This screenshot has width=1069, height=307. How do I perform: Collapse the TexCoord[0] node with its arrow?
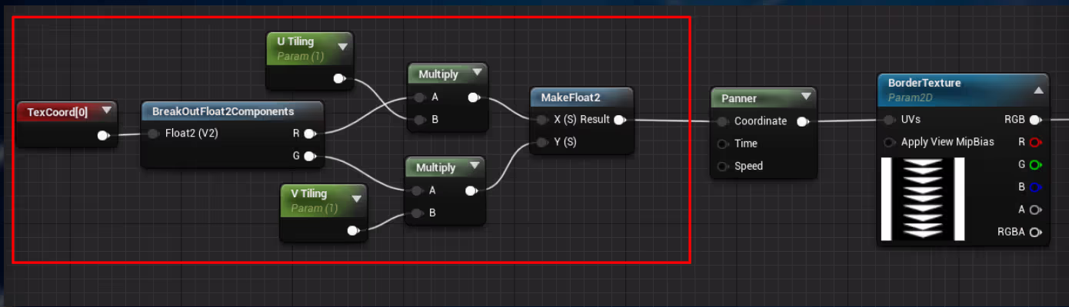coord(106,111)
